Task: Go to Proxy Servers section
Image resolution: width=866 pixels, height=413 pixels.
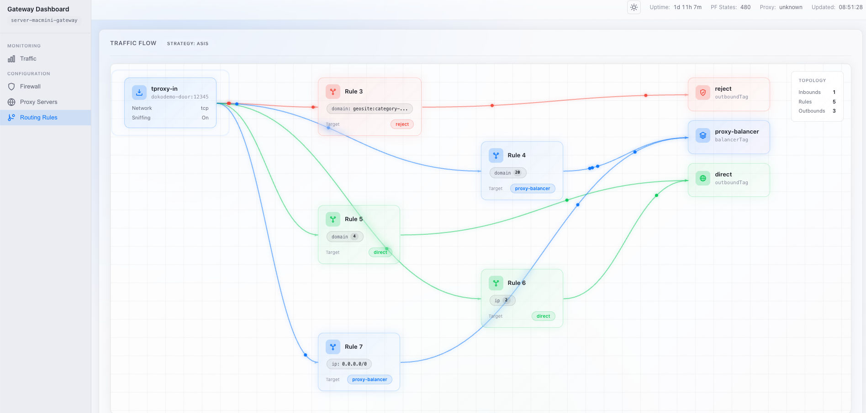Action: coord(38,102)
